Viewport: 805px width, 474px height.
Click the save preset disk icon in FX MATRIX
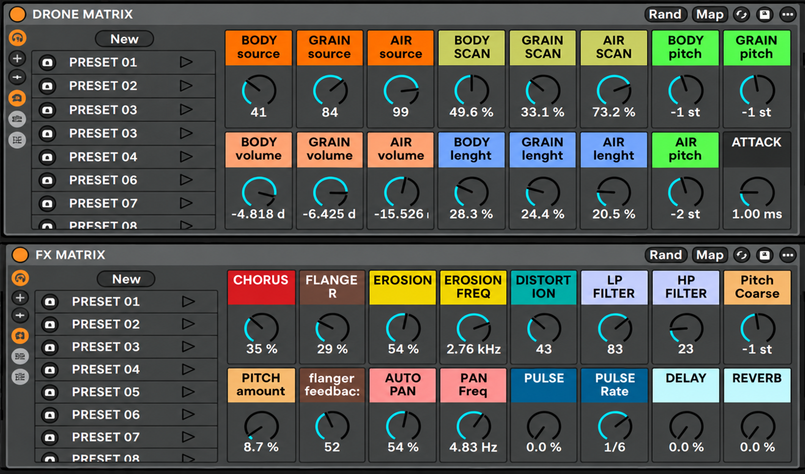pos(765,255)
